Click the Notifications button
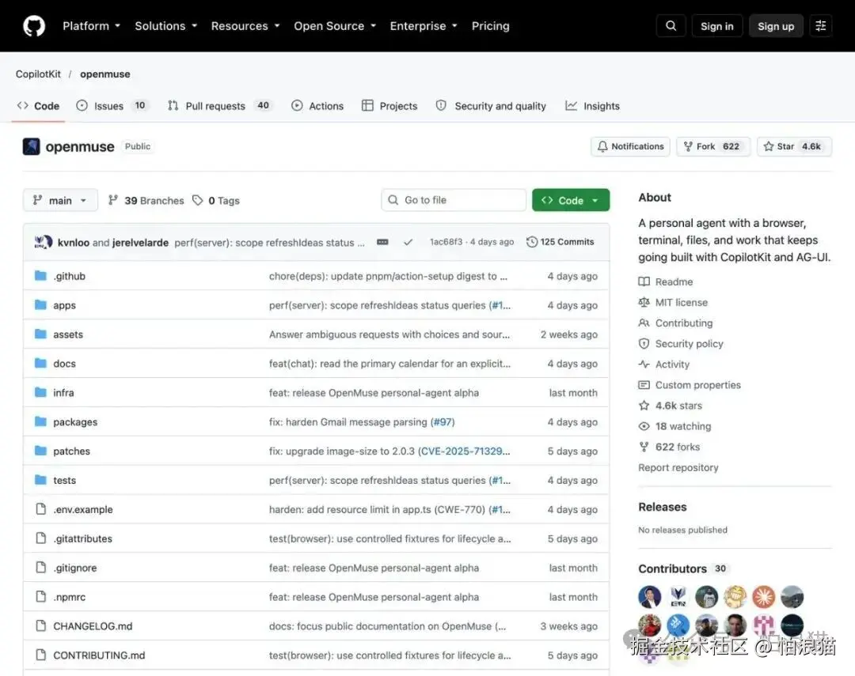The height and width of the screenshot is (676, 855). click(630, 146)
